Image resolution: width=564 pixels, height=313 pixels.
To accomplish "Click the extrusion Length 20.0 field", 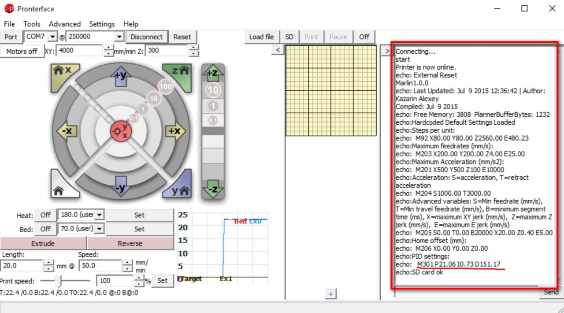I will [22, 265].
